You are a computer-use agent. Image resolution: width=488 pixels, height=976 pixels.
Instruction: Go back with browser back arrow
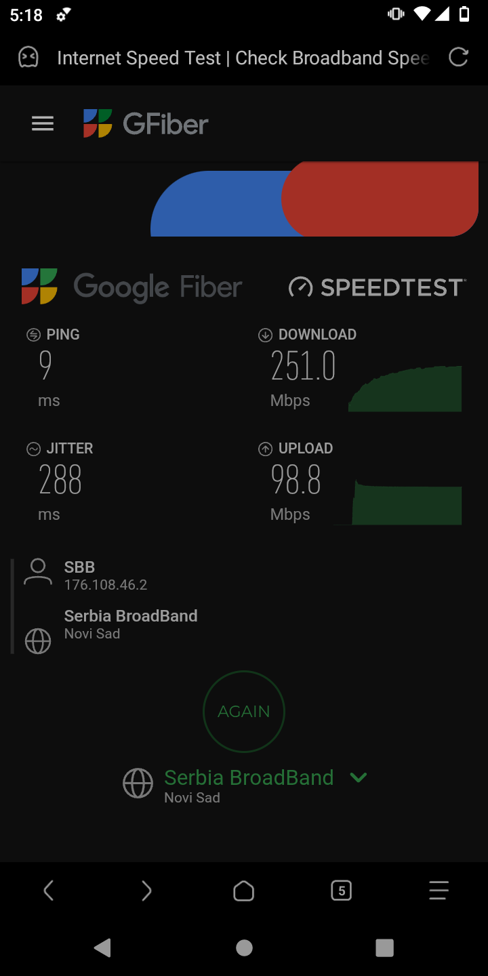[49, 891]
